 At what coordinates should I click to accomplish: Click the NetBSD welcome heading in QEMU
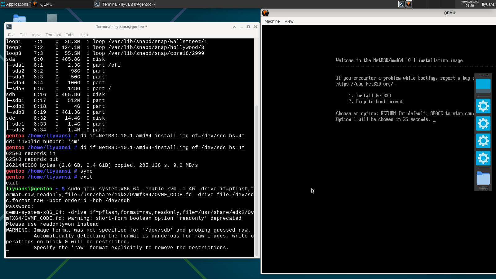[399, 60]
